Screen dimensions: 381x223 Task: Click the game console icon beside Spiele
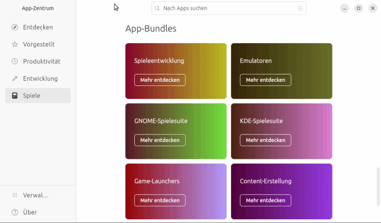click(15, 96)
